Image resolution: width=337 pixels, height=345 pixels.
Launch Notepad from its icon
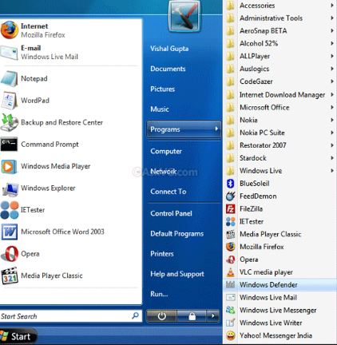point(10,78)
